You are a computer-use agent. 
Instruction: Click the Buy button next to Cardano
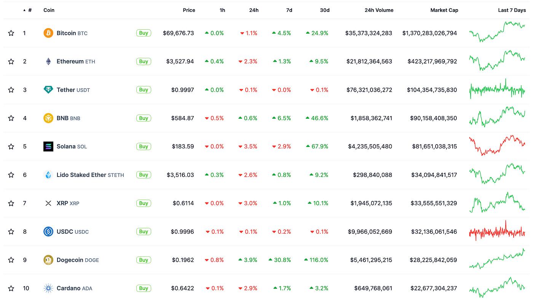click(x=144, y=288)
